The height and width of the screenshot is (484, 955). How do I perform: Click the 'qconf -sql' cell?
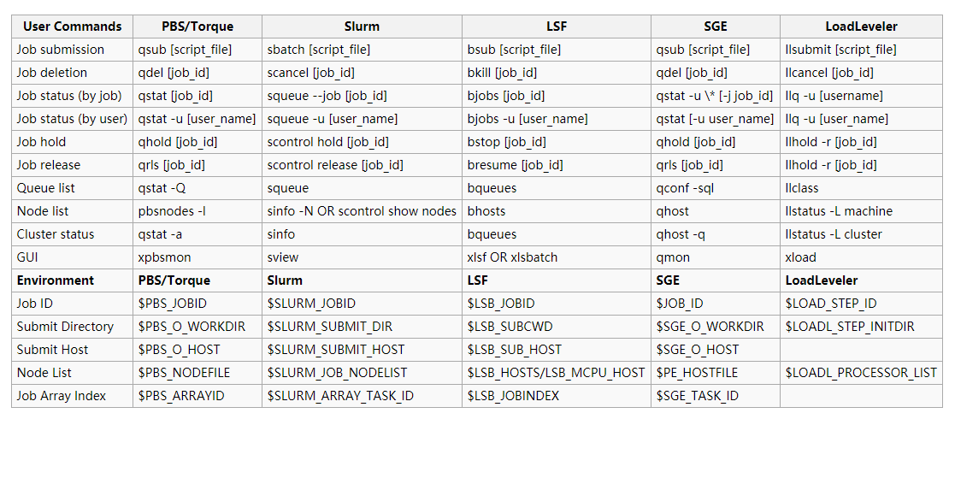tap(685, 188)
